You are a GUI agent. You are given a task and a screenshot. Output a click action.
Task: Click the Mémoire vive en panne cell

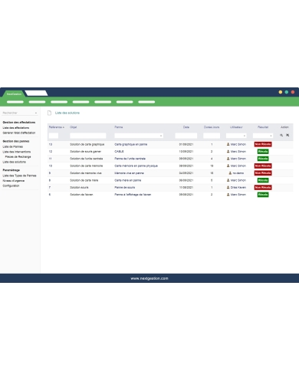(x=129, y=173)
